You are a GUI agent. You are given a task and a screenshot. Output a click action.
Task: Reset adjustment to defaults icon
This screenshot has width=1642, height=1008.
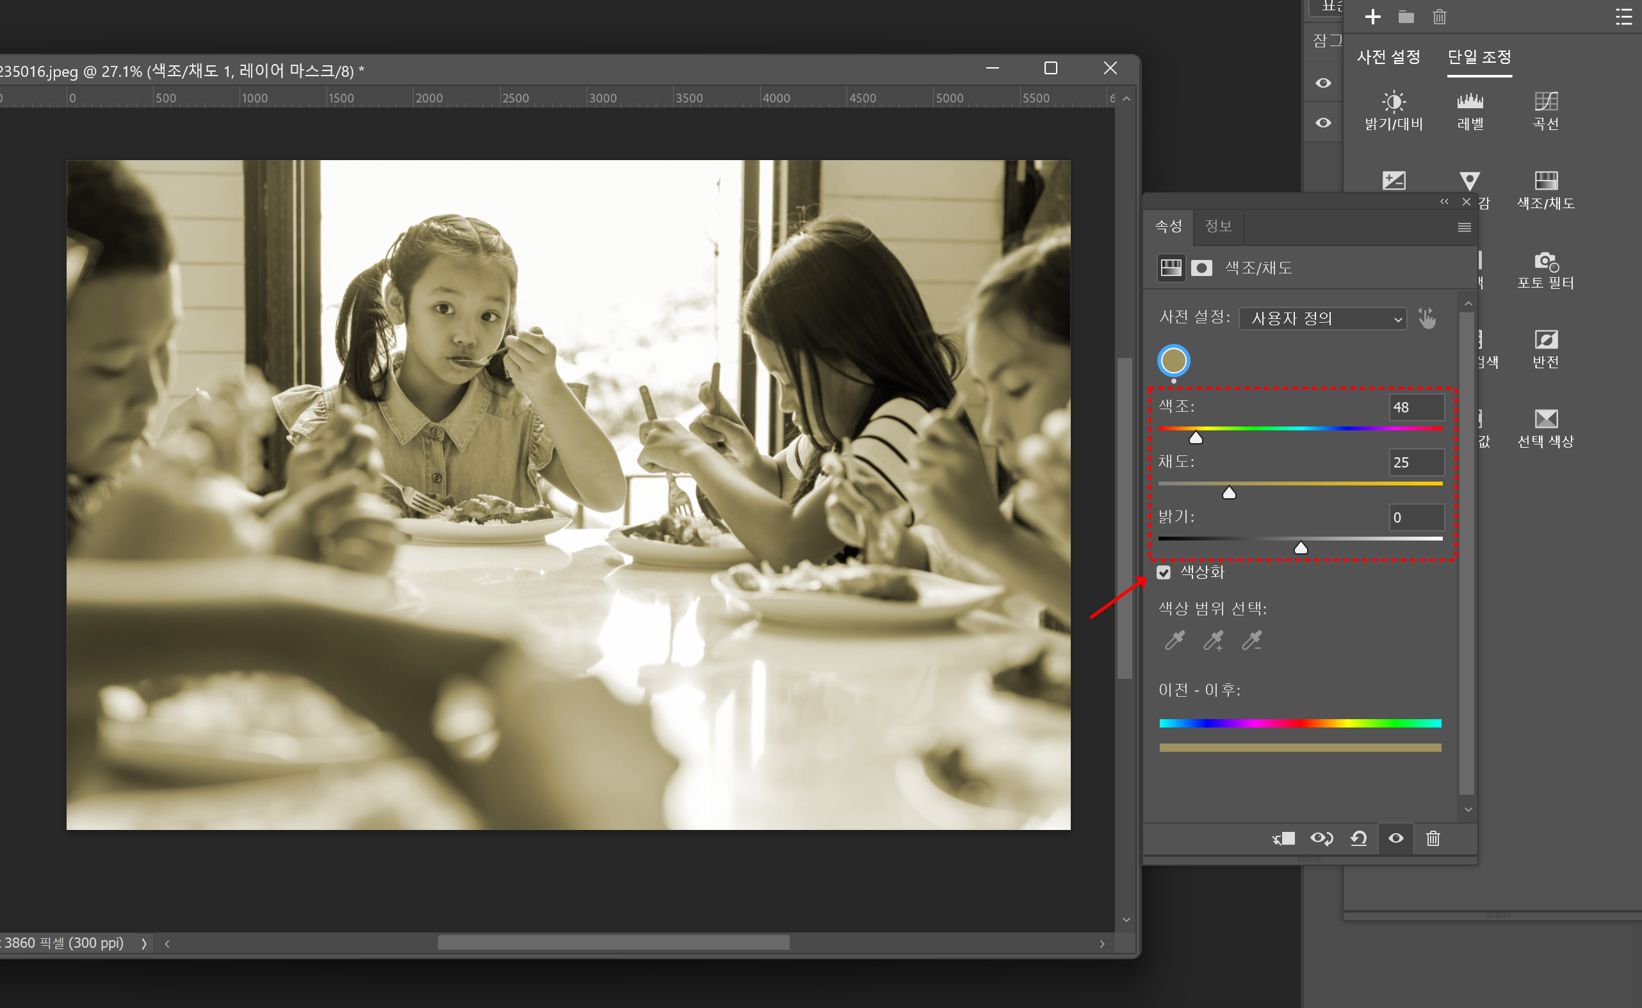pyautogui.click(x=1359, y=838)
